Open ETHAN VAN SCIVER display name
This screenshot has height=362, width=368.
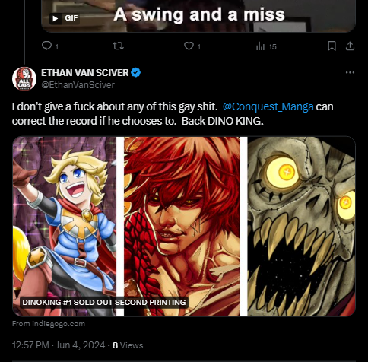tap(85, 73)
